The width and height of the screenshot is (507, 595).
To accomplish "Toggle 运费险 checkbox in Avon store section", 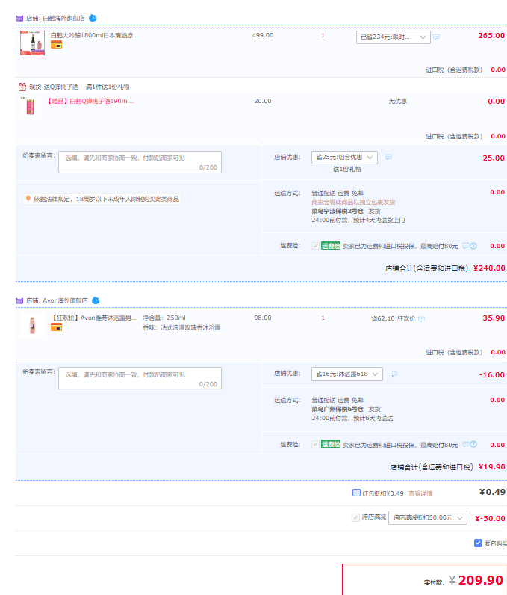I will 315,444.
